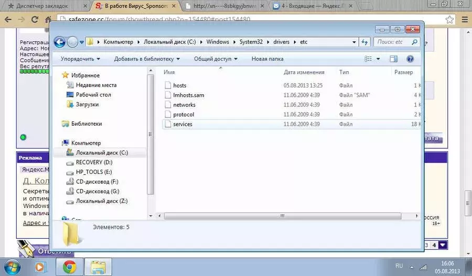Click 'System32' in the breadcrumb path
The height and width of the screenshot is (276, 472).
point(251,42)
